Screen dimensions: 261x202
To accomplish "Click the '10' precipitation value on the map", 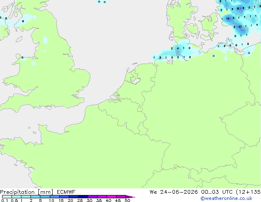I will (x=240, y=27).
